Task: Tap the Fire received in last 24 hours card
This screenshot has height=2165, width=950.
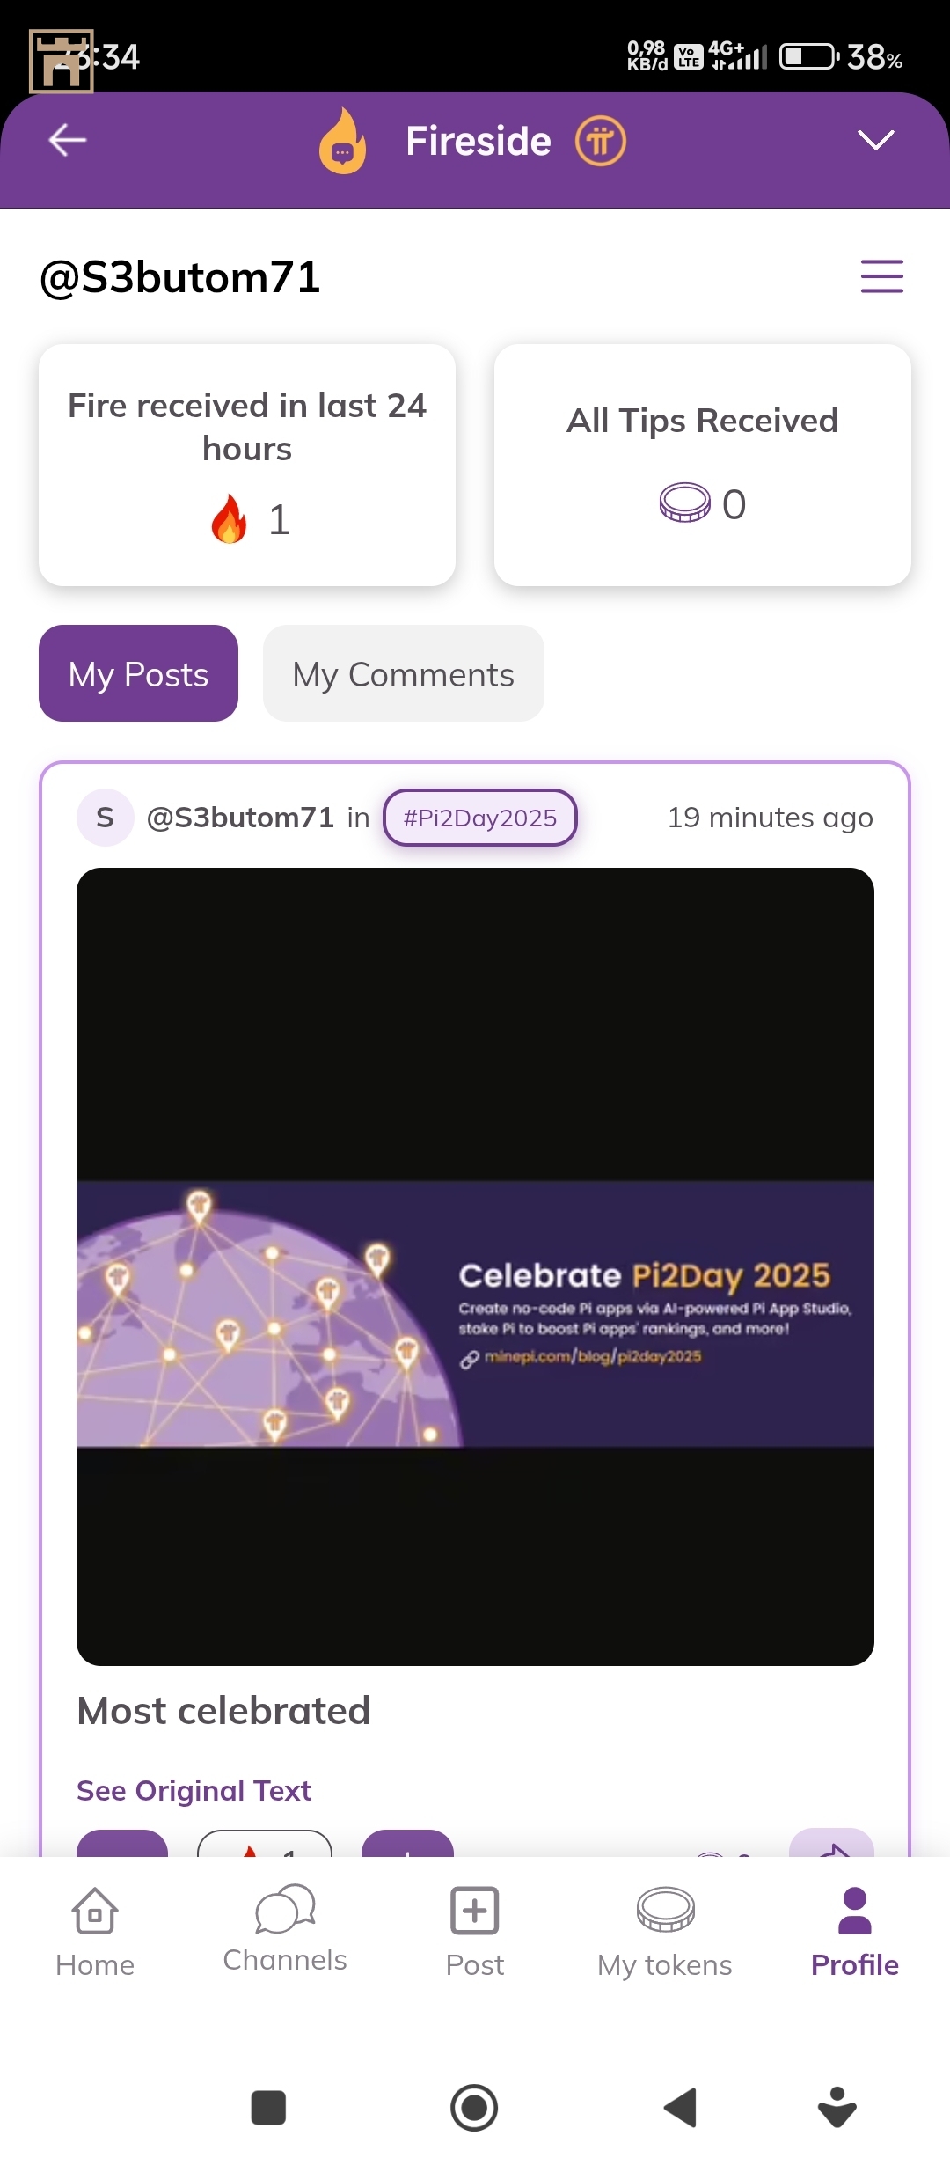Action: pos(247,465)
